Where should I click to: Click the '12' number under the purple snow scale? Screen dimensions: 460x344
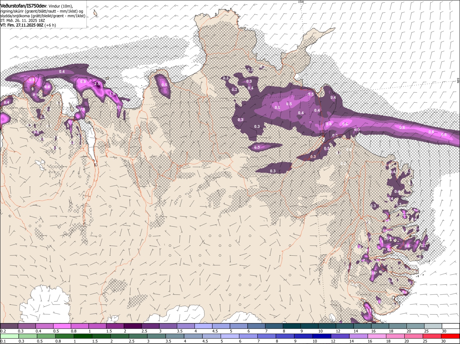coord(338,331)
